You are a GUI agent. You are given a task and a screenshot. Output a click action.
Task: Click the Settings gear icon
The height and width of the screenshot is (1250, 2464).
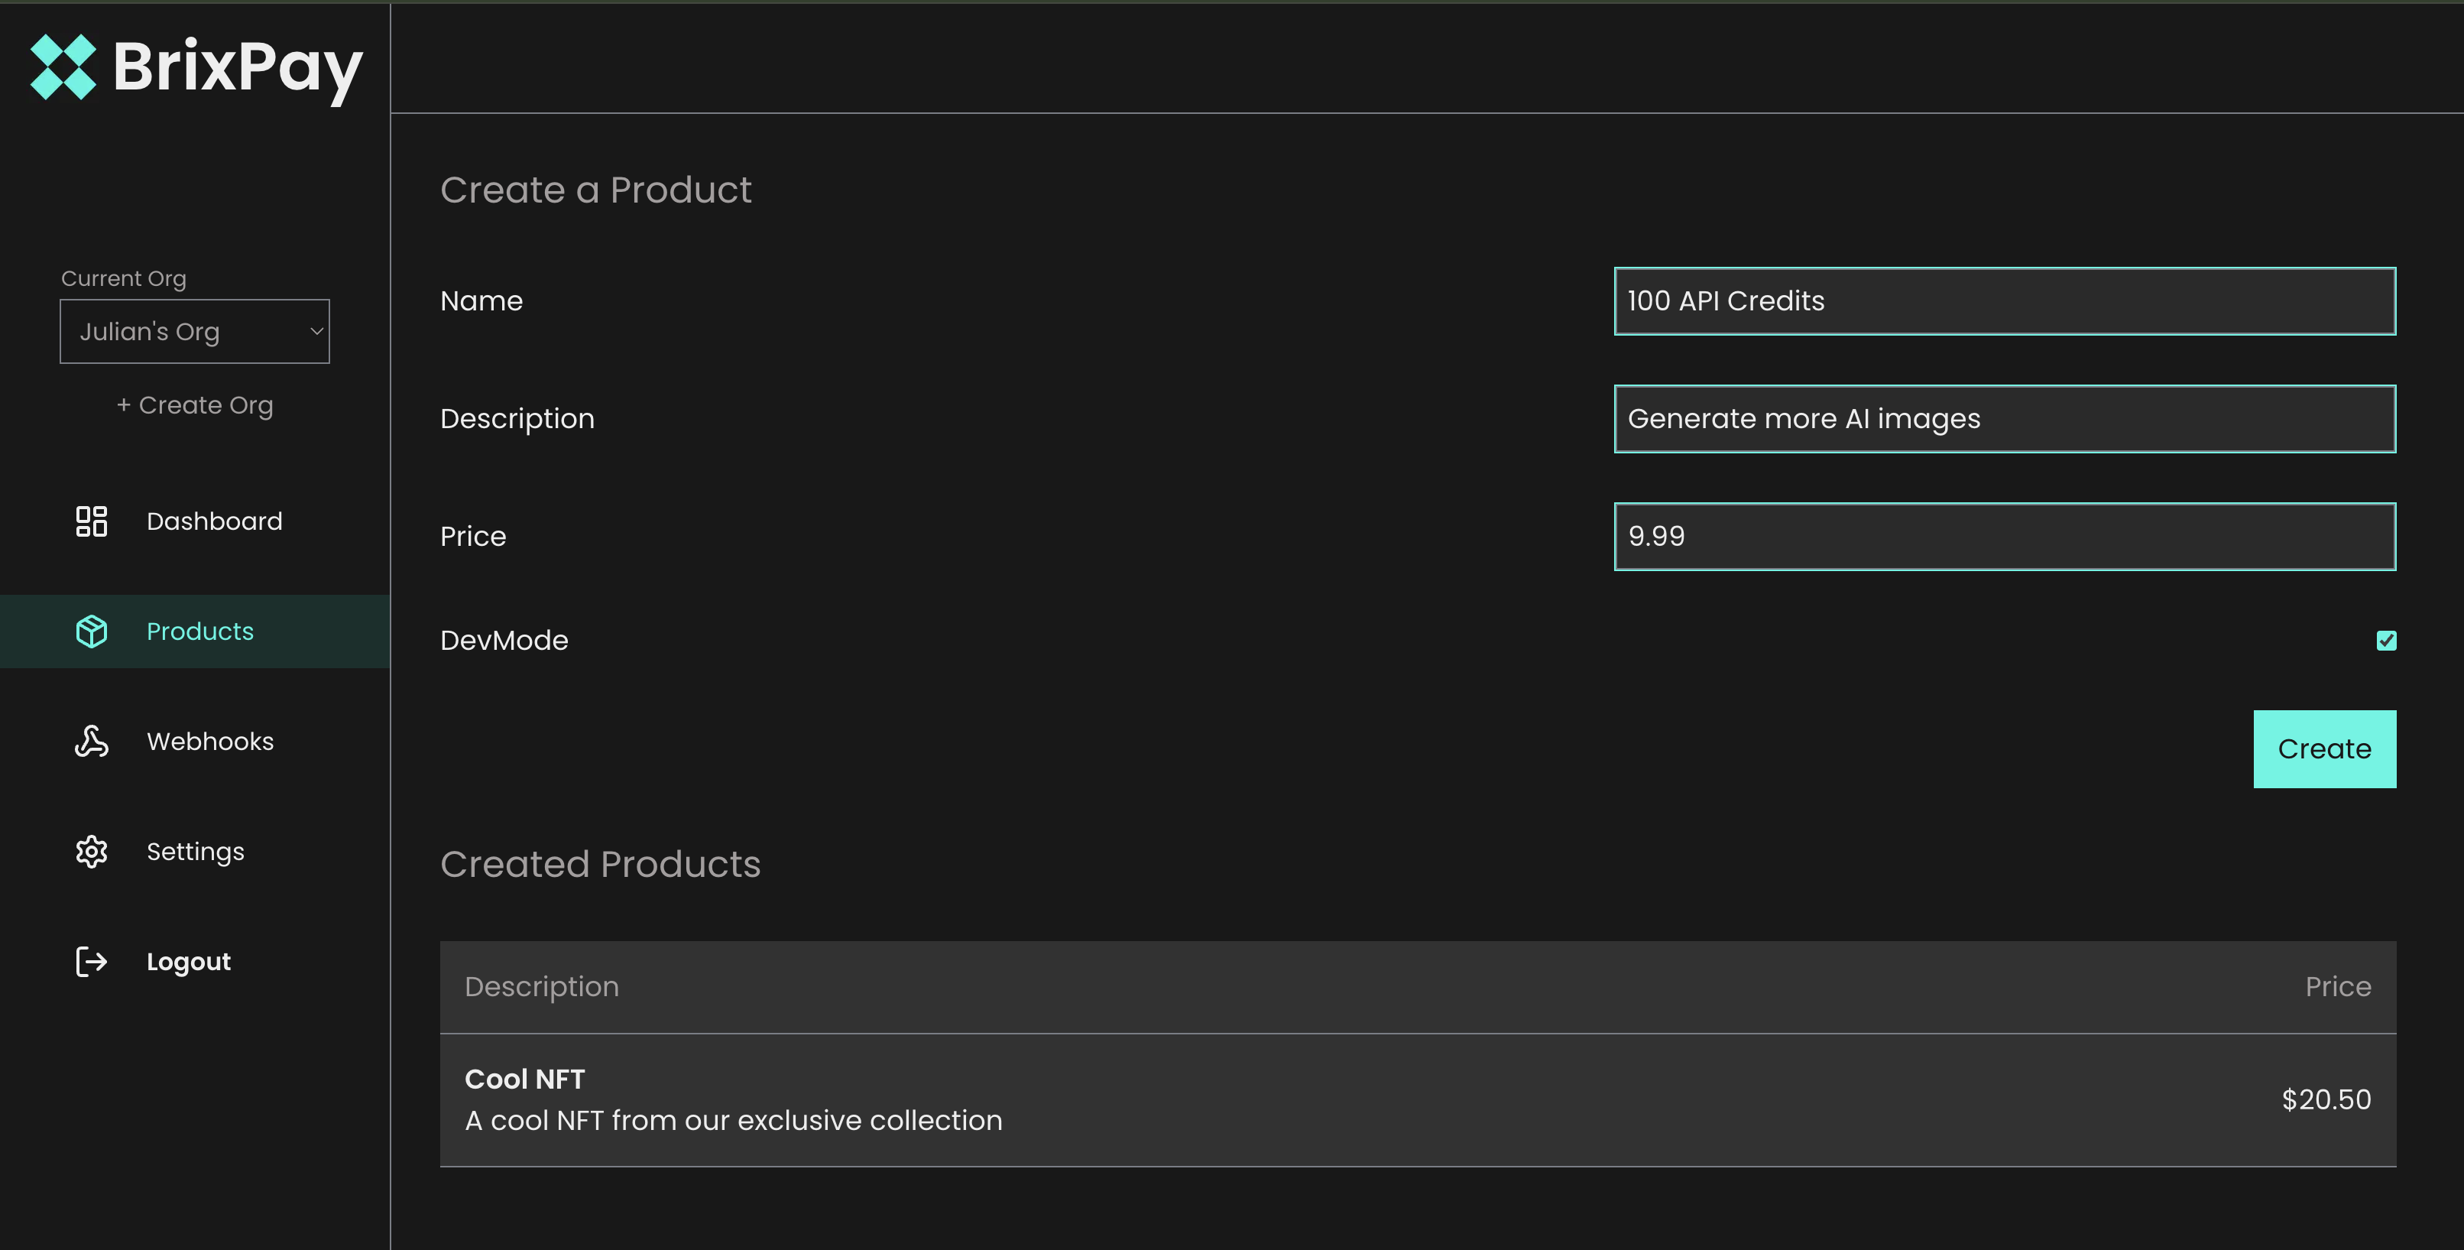[x=92, y=852]
